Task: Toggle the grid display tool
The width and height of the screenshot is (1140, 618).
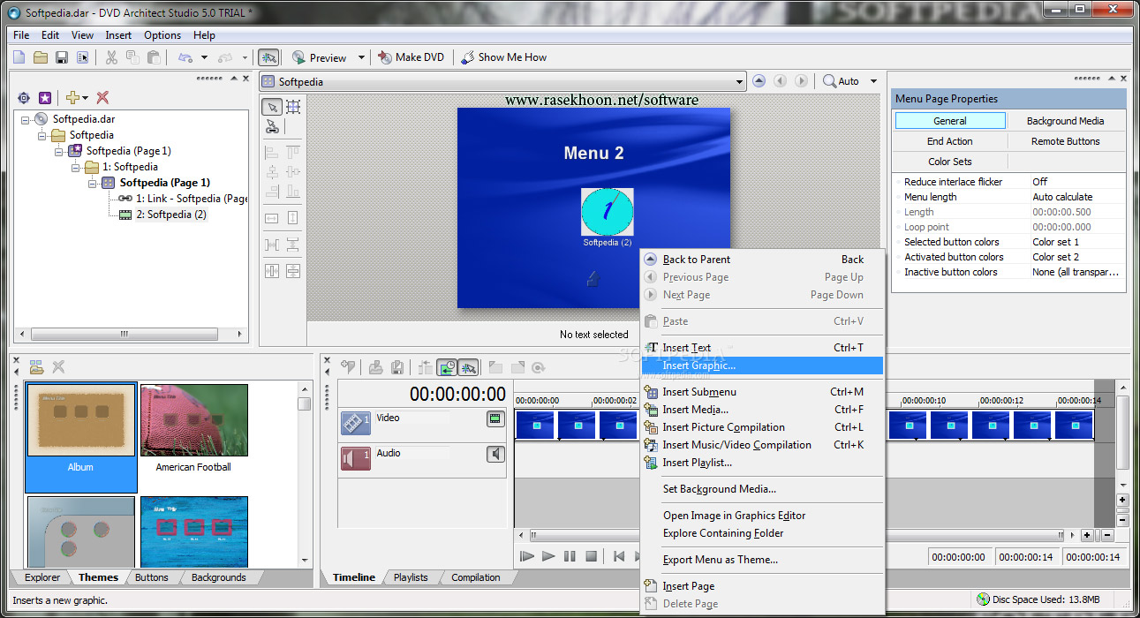Action: (293, 107)
